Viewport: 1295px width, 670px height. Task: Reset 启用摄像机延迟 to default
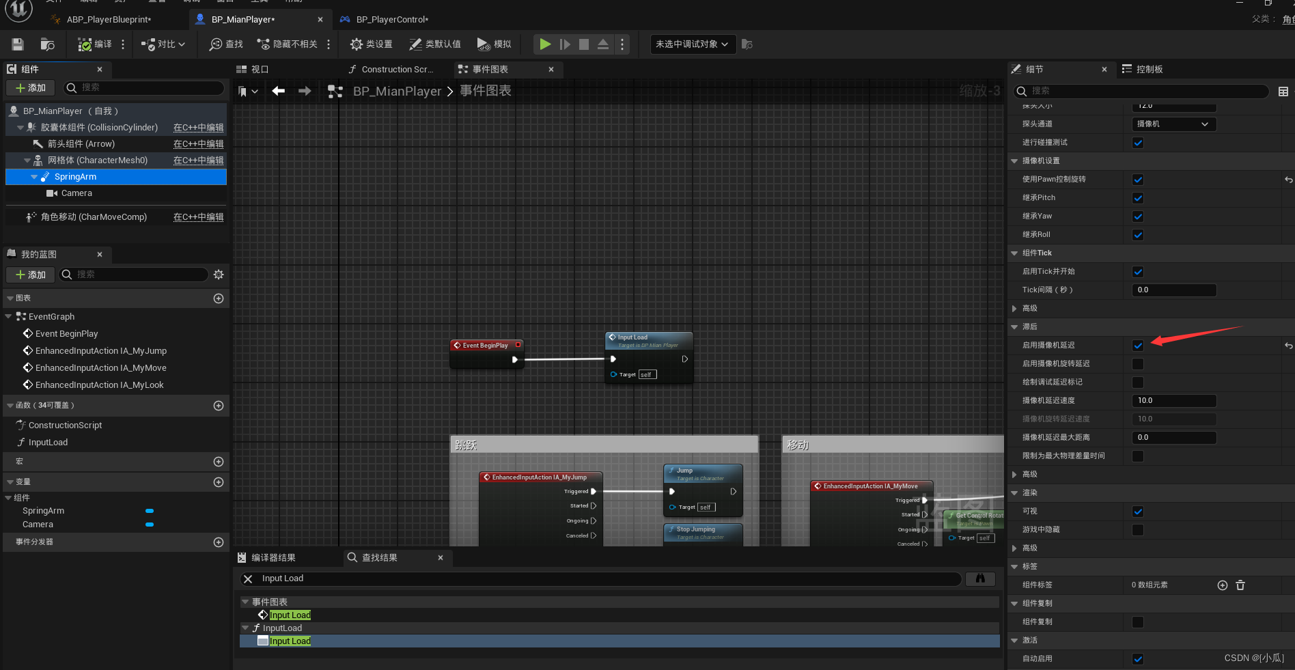[1288, 346]
